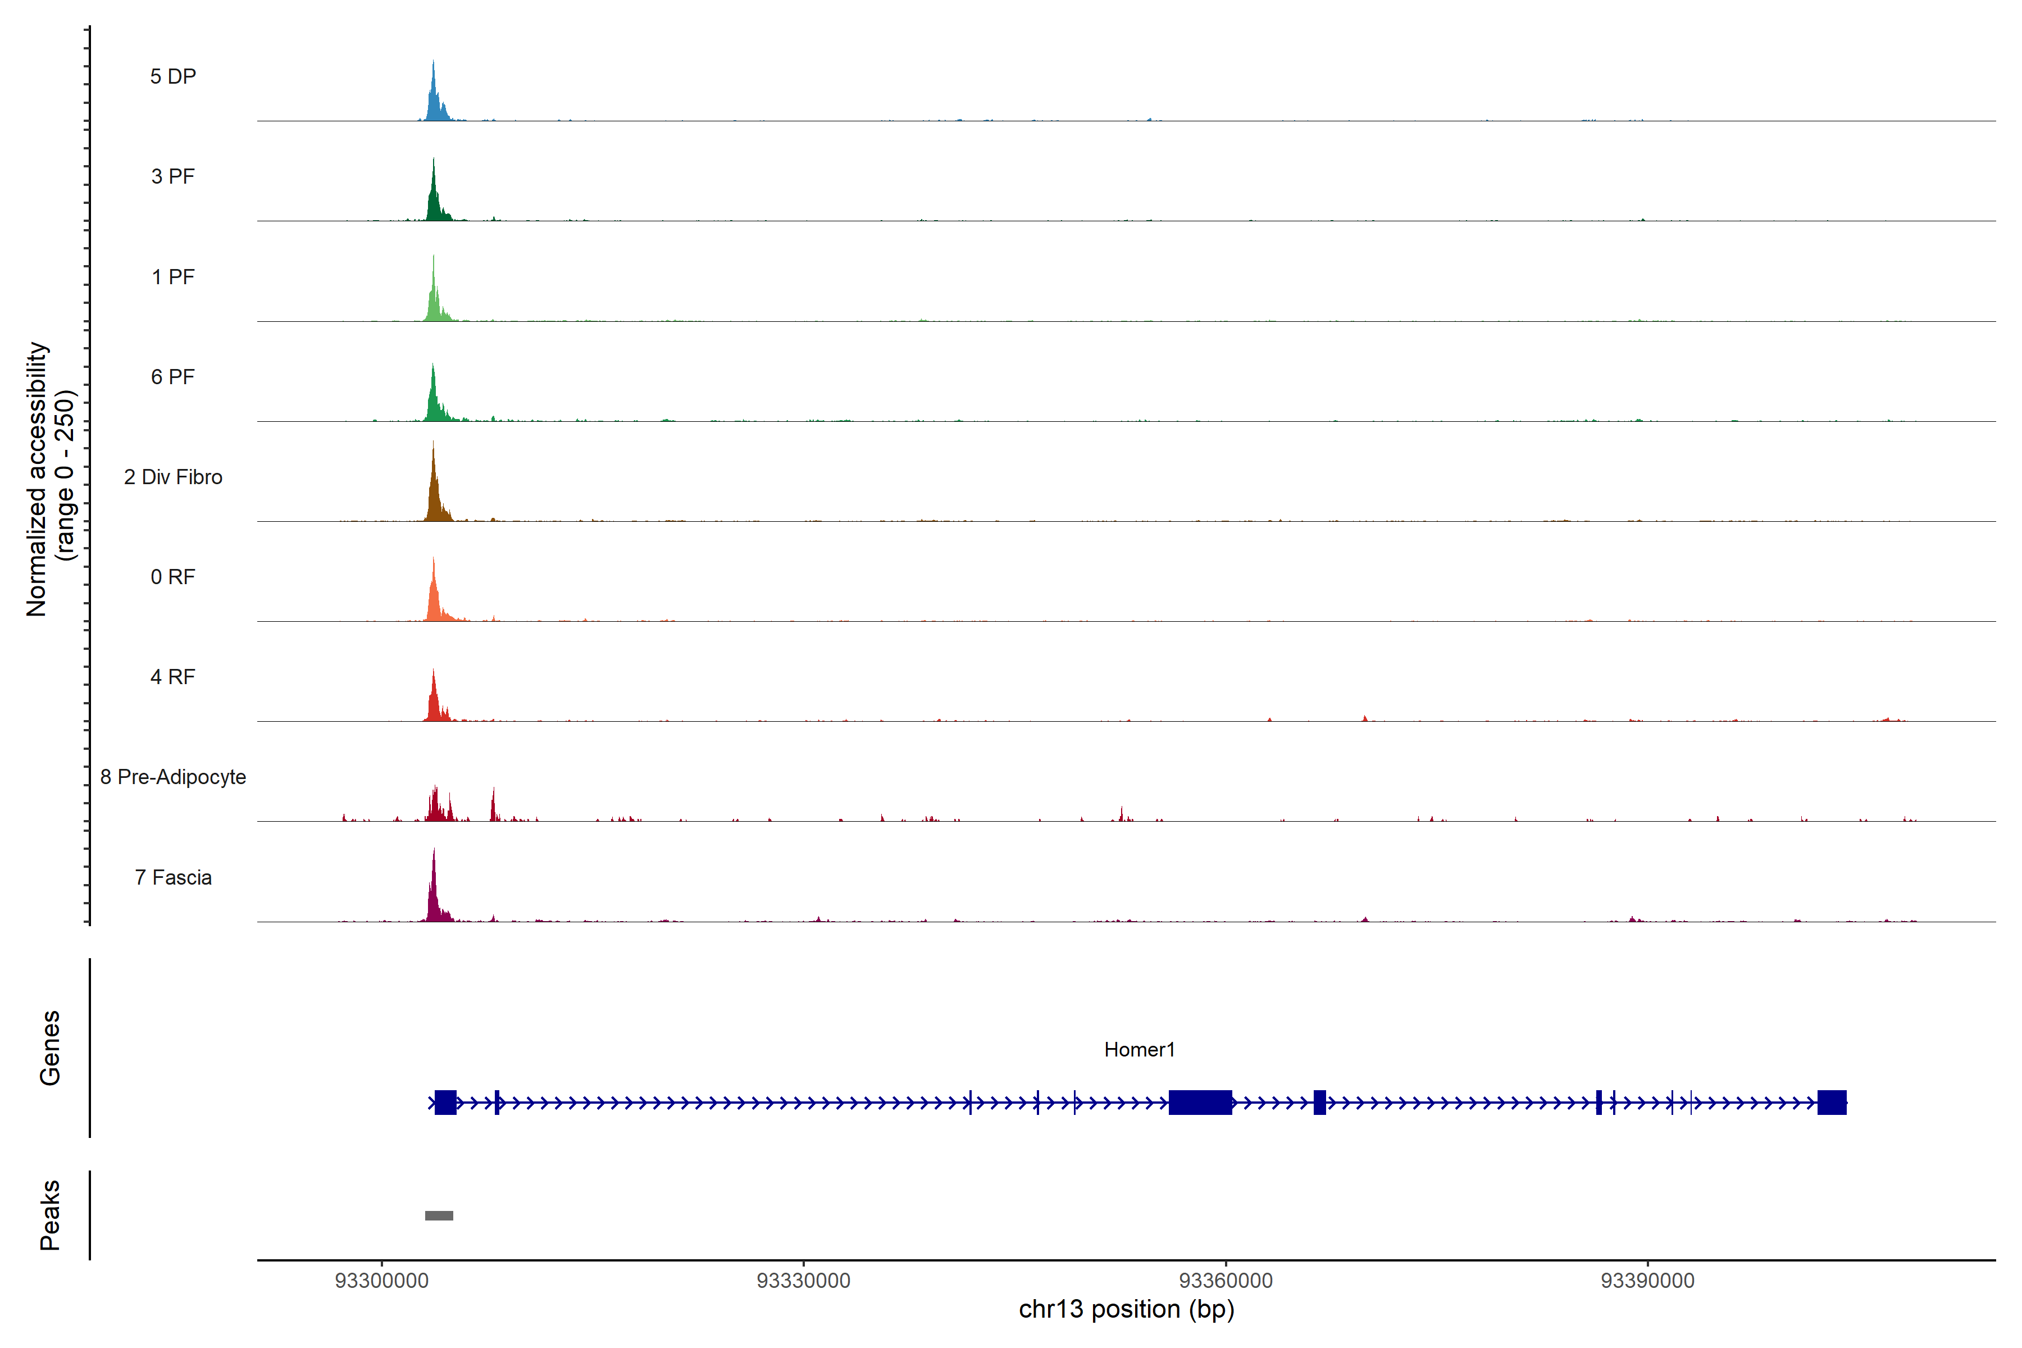Click the gray peak region bar
This screenshot has width=2022, height=1348.
439,1215
